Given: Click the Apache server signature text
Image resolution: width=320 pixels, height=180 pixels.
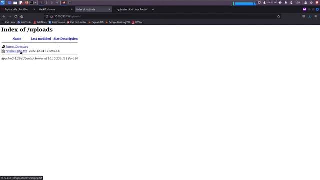Looking at the screenshot, I should (40, 58).
